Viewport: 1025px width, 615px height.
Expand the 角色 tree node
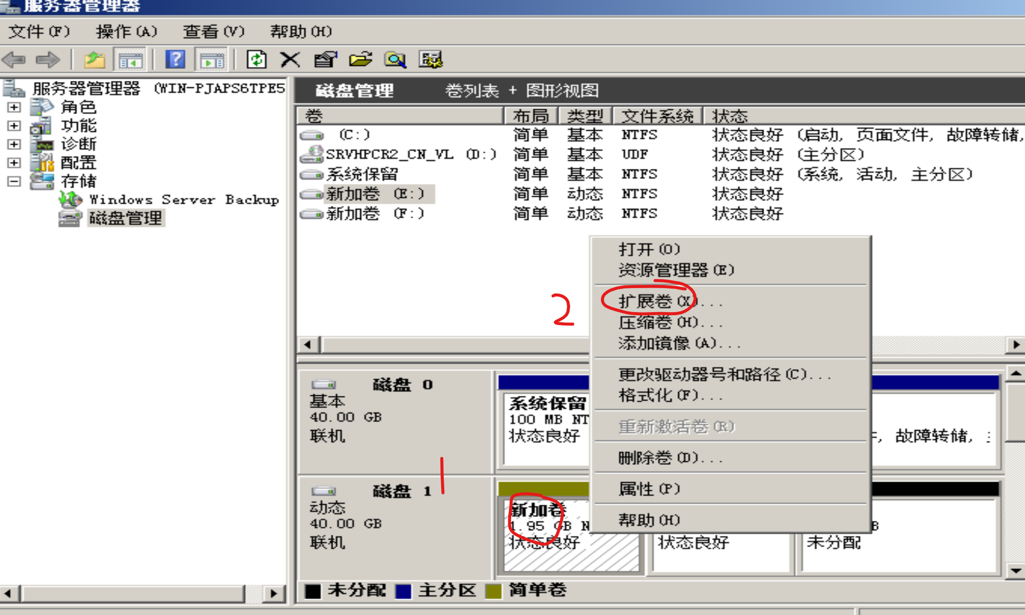pyautogui.click(x=14, y=107)
